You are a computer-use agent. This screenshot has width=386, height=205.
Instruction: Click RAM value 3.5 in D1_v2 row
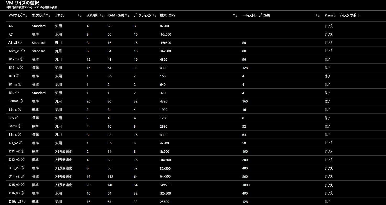point(110,143)
